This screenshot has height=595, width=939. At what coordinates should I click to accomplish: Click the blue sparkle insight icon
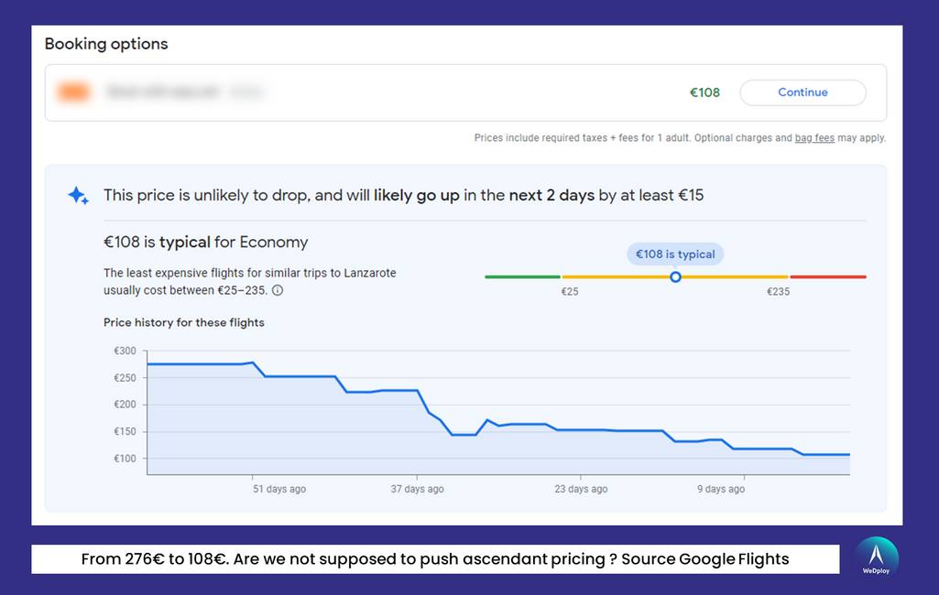click(x=79, y=196)
